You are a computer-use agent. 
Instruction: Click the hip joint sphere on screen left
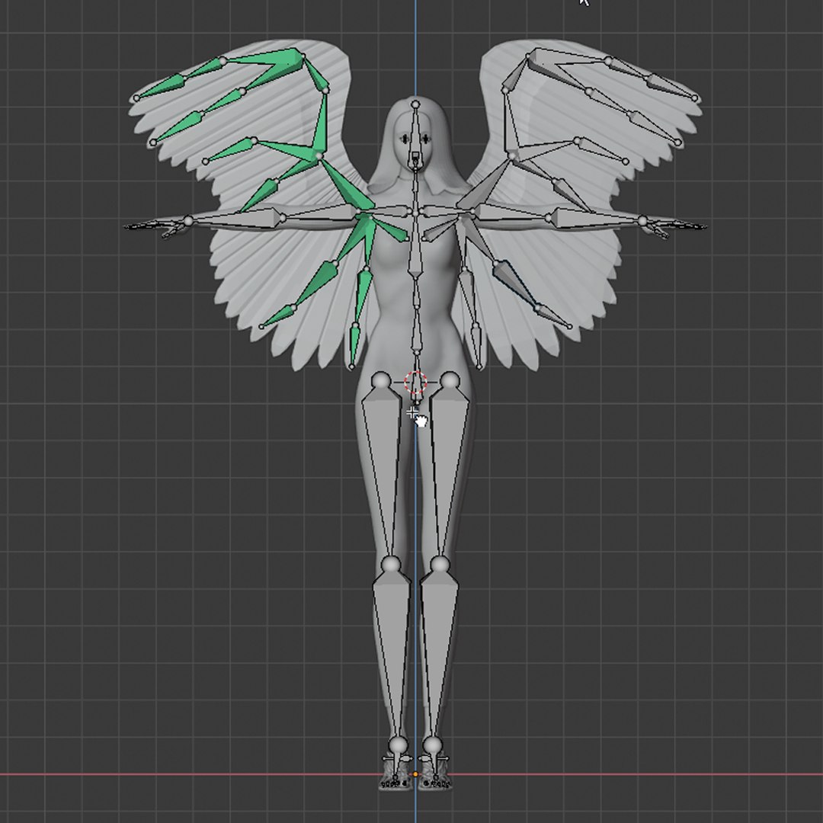381,381
